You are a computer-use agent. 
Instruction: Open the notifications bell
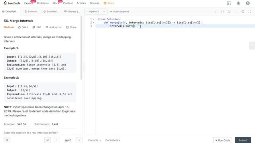point(238,3)
